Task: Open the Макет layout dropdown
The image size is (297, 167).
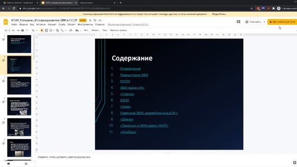Action: coord(95,30)
